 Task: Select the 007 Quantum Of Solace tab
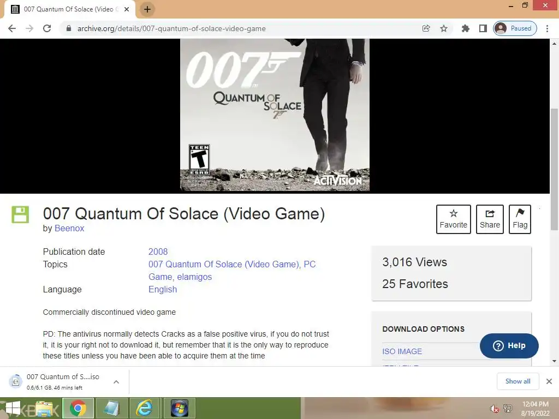coord(70,9)
